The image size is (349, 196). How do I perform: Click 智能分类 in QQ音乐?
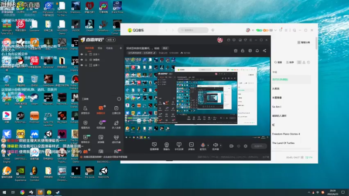point(304,42)
